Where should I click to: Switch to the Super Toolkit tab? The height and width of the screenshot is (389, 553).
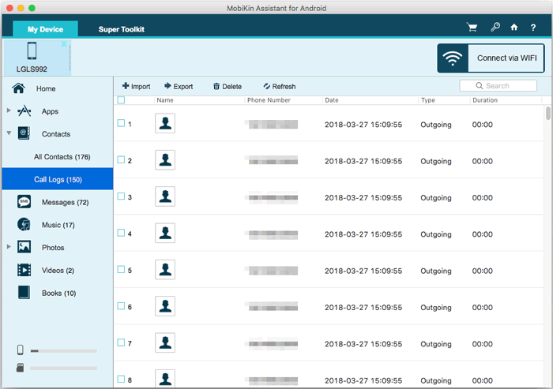(x=122, y=29)
